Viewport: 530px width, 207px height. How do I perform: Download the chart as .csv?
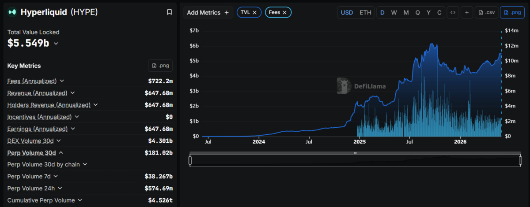pos(486,13)
